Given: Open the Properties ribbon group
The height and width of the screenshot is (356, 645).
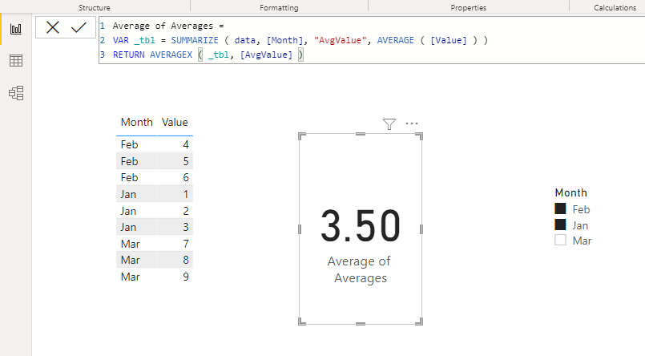Looking at the screenshot, I should [468, 7].
